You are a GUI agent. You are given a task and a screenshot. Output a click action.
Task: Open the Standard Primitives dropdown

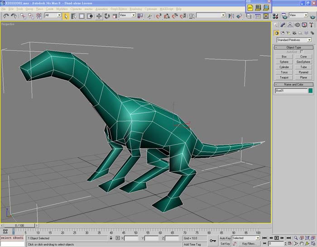294,40
